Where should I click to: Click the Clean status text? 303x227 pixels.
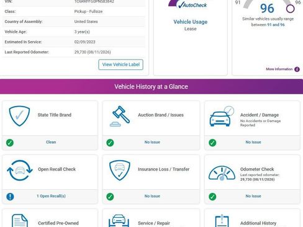coord(51,142)
